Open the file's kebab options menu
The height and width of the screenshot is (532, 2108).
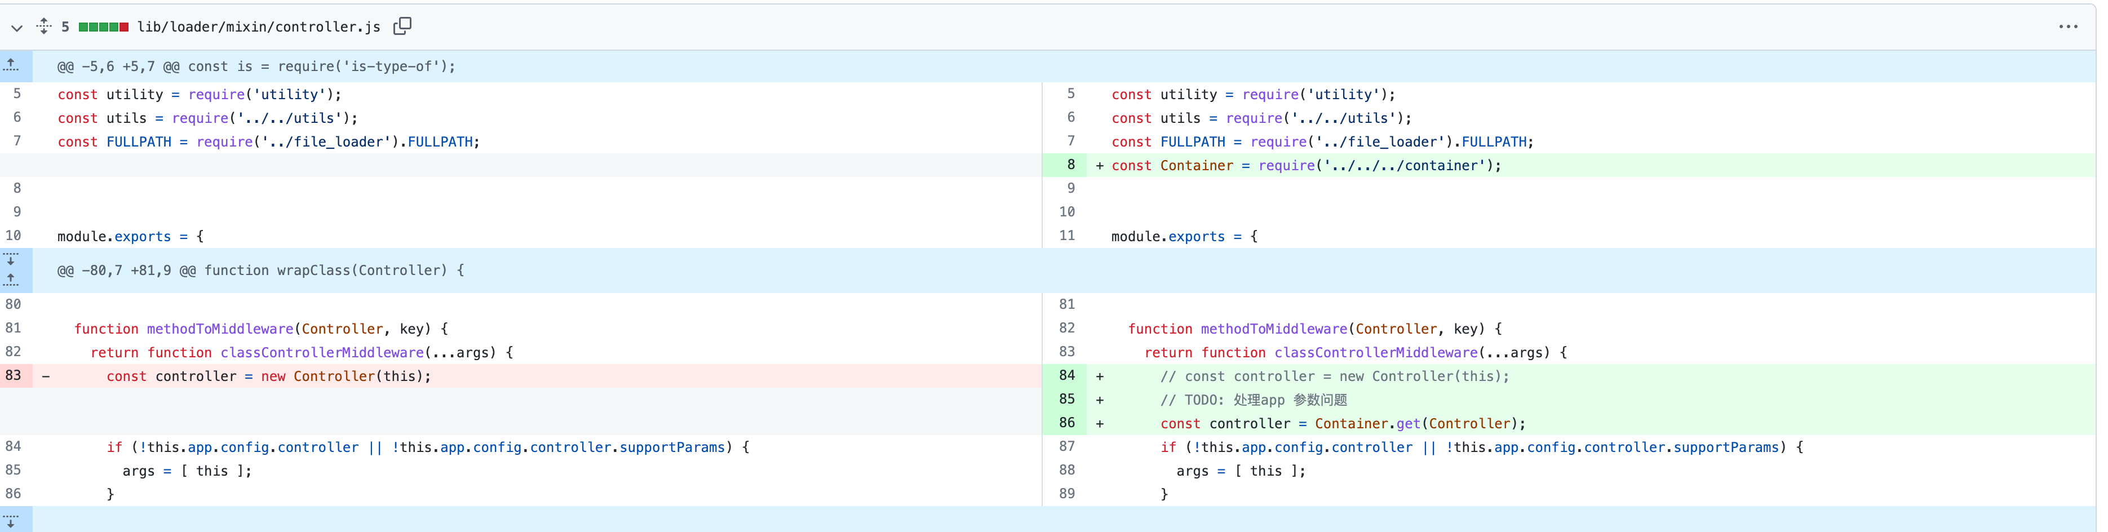tap(2070, 27)
